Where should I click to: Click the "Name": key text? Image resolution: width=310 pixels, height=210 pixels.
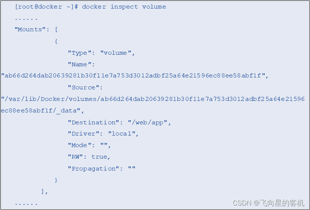tap(81, 64)
